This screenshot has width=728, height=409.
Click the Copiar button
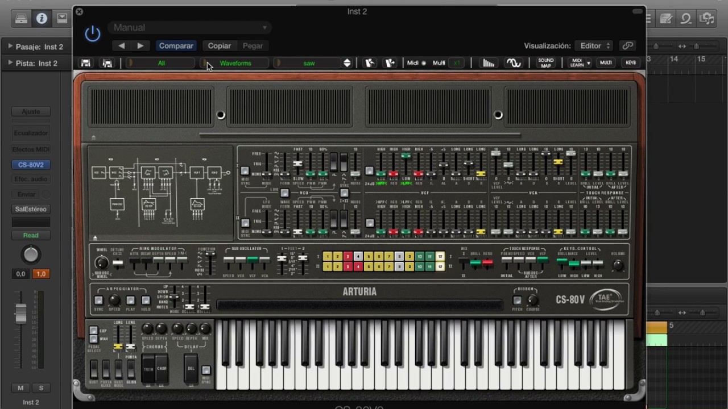220,45
